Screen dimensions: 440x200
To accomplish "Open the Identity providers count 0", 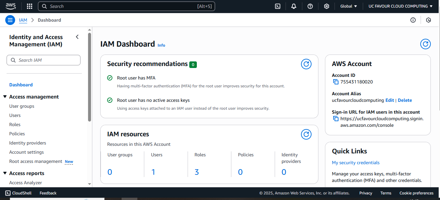I will click(x=284, y=172).
